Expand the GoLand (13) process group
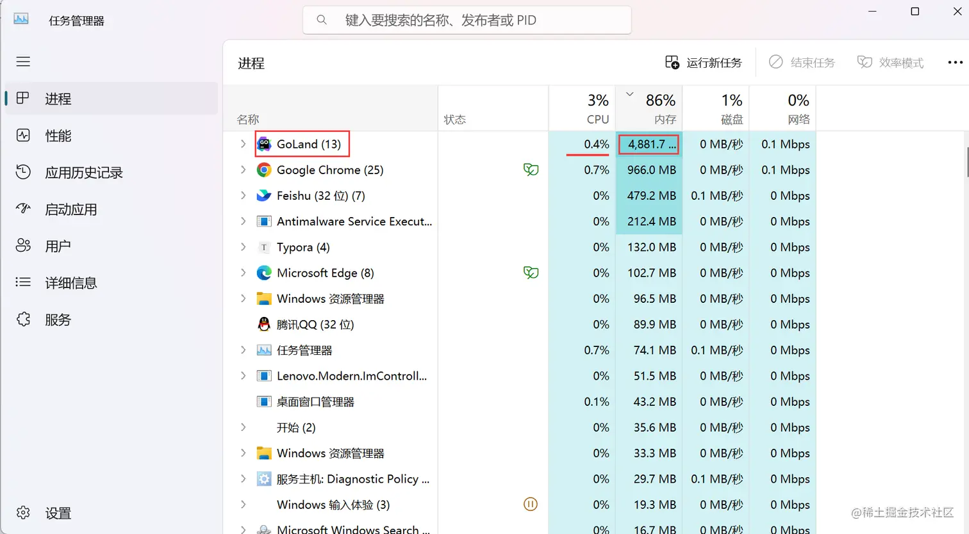Viewport: 969px width, 534px height. [x=243, y=144]
